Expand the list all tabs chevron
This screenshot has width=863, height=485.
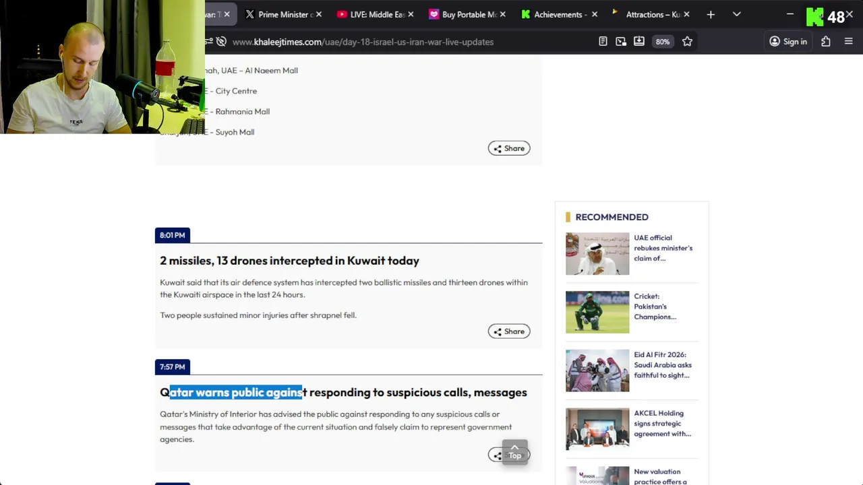[x=737, y=14]
